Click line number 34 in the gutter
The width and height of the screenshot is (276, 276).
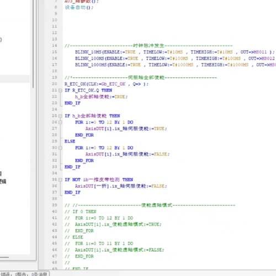tap(55, 173)
